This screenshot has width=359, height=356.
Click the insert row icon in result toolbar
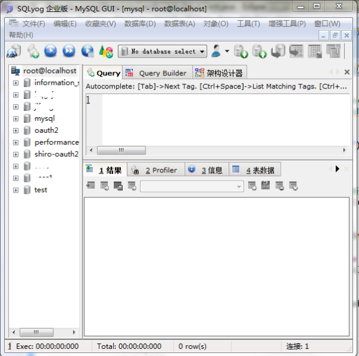(252, 185)
